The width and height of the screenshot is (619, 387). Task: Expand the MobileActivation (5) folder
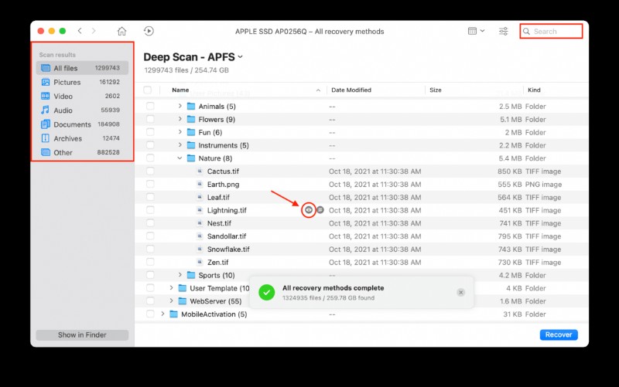162,314
